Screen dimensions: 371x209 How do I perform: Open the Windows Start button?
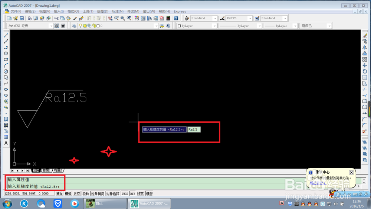tap(7, 203)
